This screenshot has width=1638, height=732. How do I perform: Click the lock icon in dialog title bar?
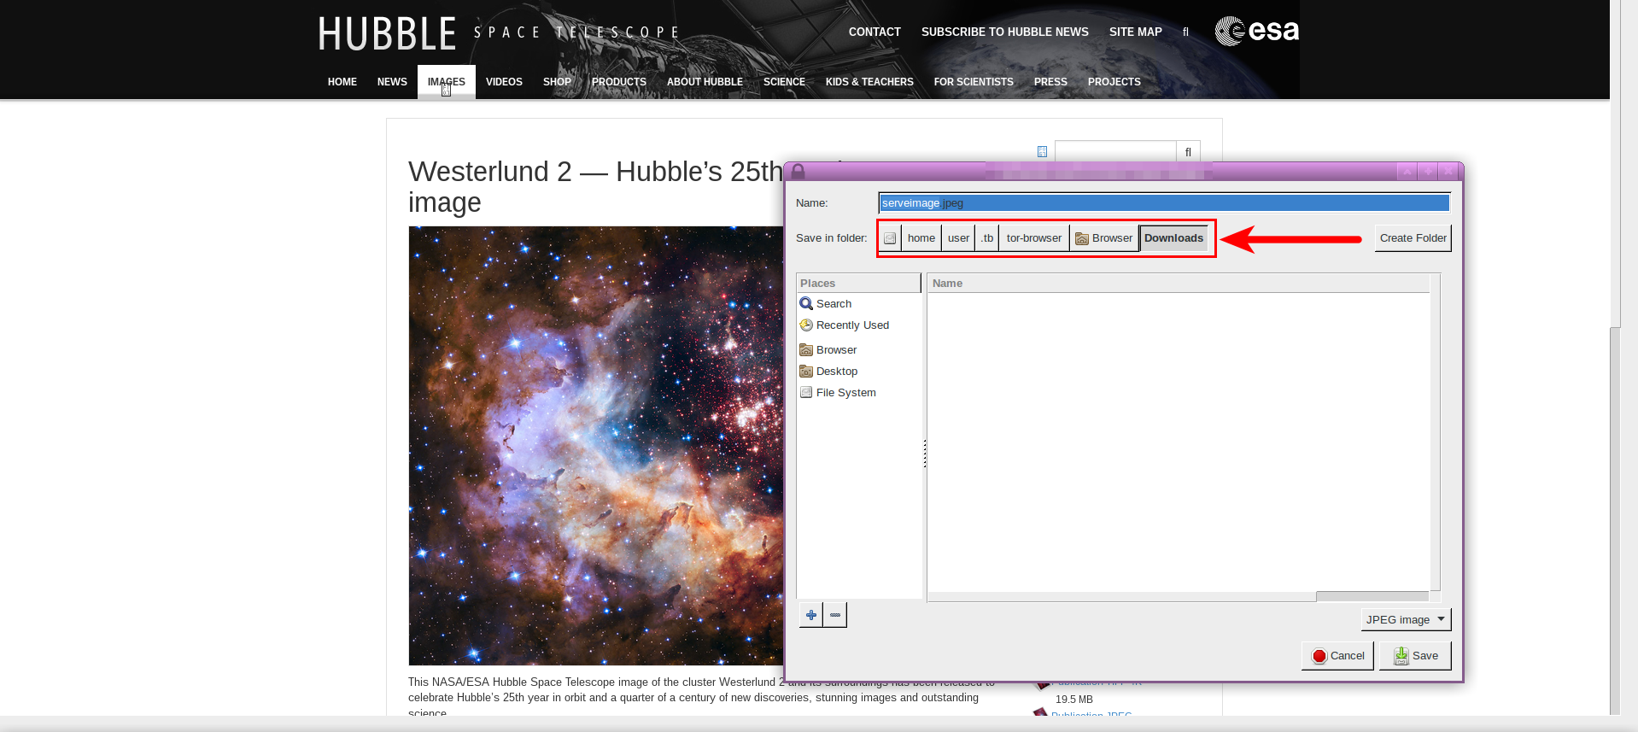[x=798, y=172]
